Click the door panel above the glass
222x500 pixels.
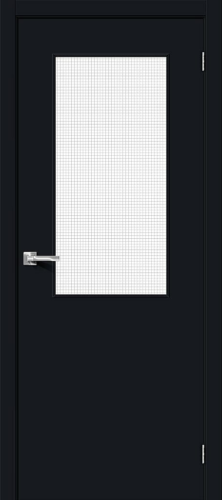pos(111,36)
